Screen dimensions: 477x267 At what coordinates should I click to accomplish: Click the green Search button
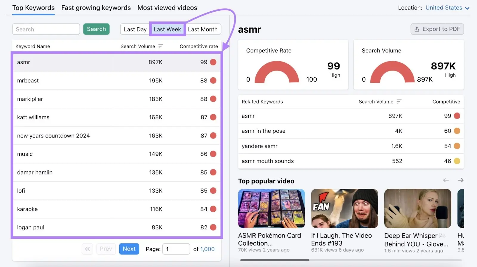point(96,29)
